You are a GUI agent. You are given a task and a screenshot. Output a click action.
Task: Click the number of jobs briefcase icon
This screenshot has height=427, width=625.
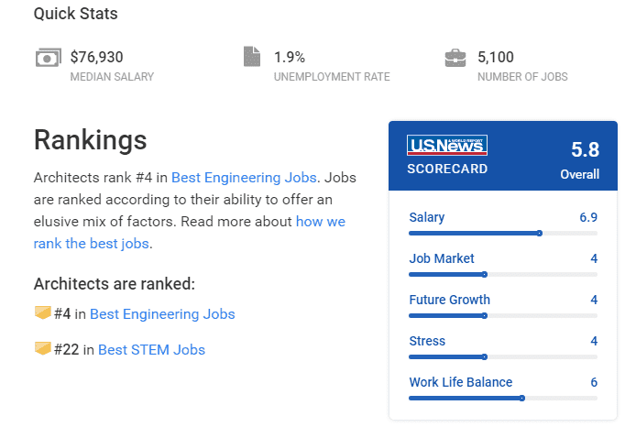(x=455, y=58)
